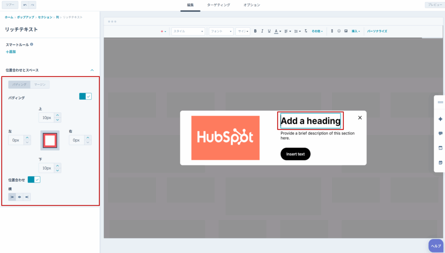
Task: Switch to the ターゲティング tab
Action: [x=219, y=5]
